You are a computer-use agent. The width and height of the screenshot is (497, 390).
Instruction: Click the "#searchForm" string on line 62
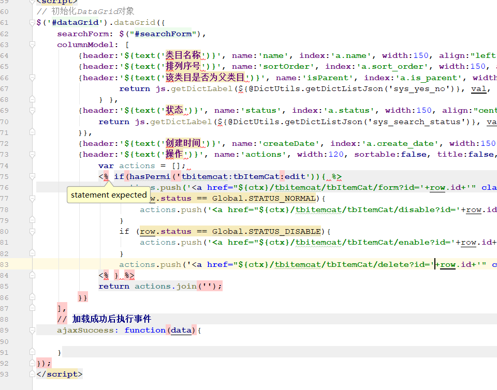coord(164,34)
